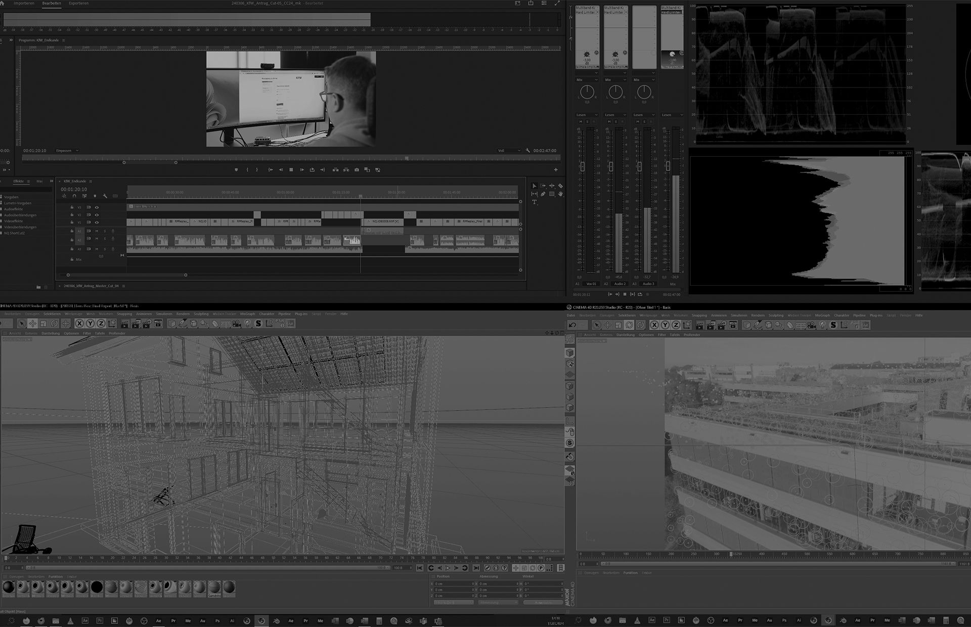Image resolution: width=971 pixels, height=627 pixels.
Task: Toggle lock on video track V3
Action: coord(72,207)
